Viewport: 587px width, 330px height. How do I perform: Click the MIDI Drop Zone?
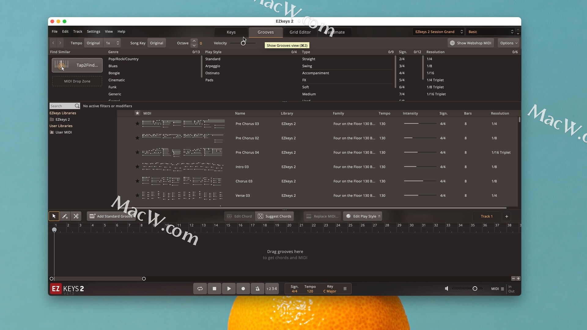pyautogui.click(x=77, y=81)
